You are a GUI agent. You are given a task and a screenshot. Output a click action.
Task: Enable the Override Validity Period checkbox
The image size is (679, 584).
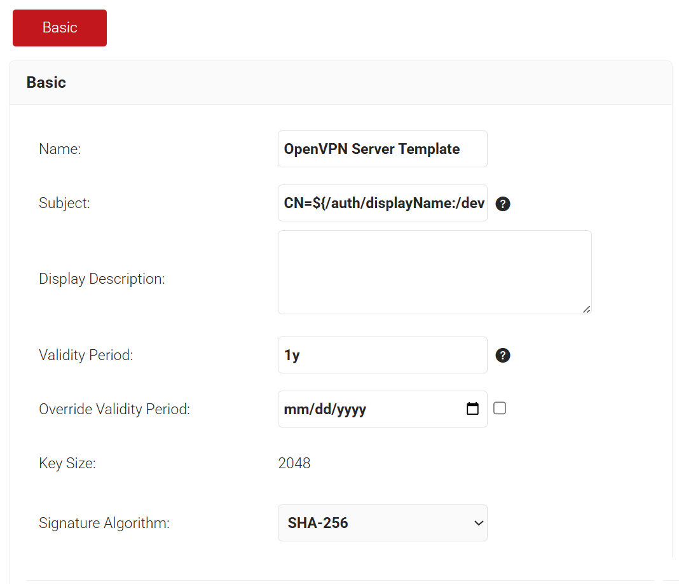click(500, 408)
